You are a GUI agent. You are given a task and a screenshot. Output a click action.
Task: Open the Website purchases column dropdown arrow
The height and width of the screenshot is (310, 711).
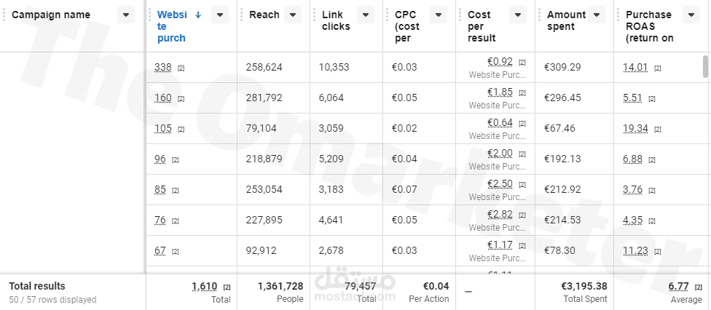[220, 15]
